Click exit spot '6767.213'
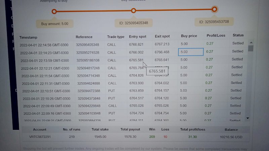The width and height of the screenshot is (269, 151). 162,44
